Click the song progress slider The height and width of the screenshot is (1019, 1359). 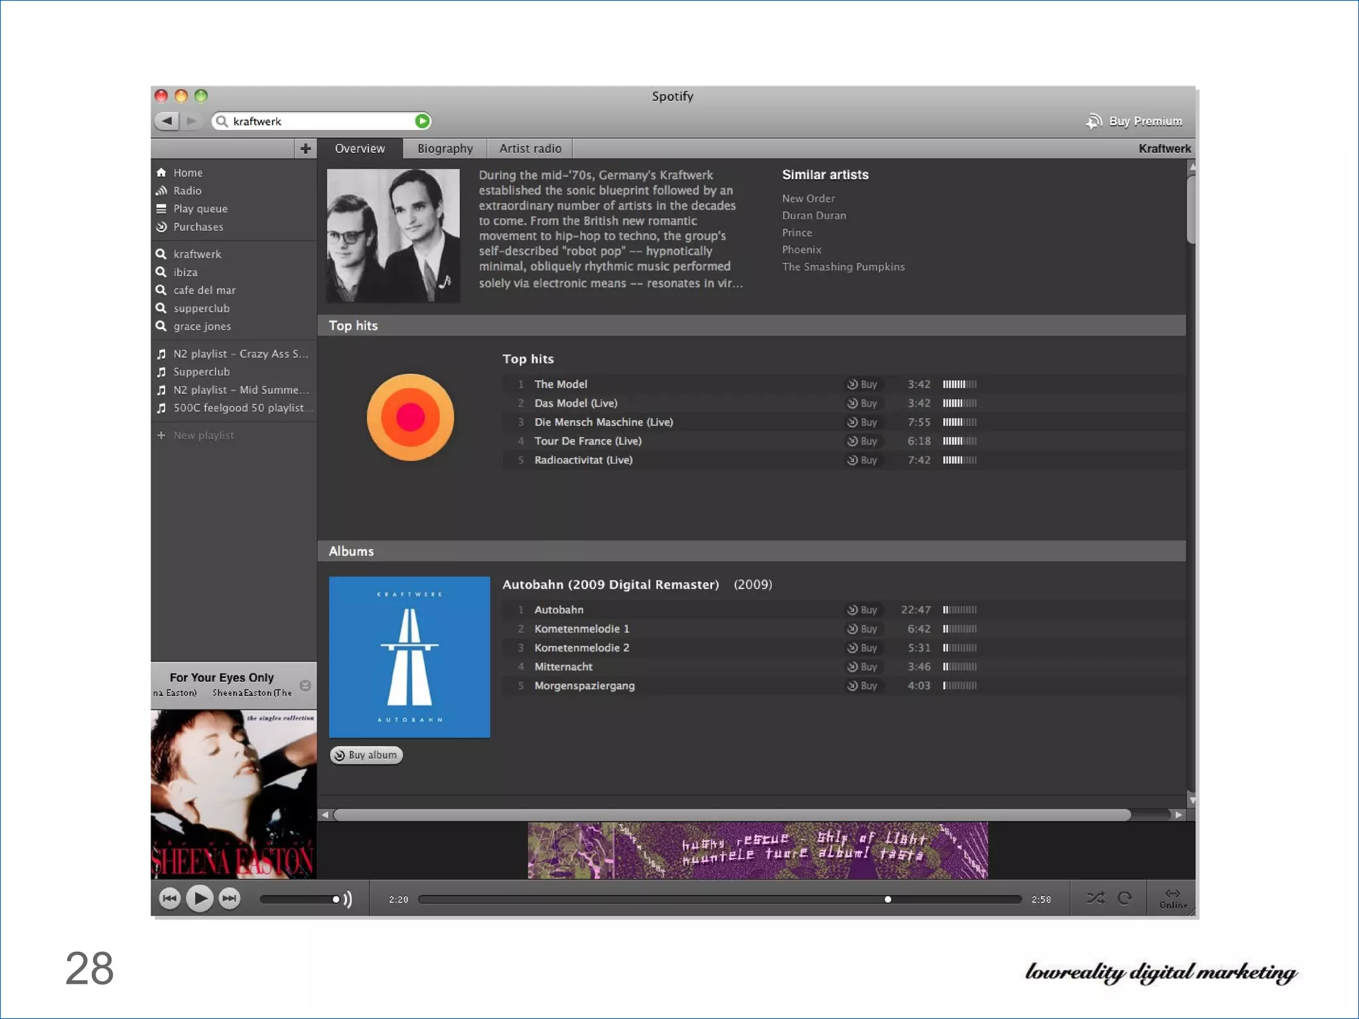tap(719, 900)
